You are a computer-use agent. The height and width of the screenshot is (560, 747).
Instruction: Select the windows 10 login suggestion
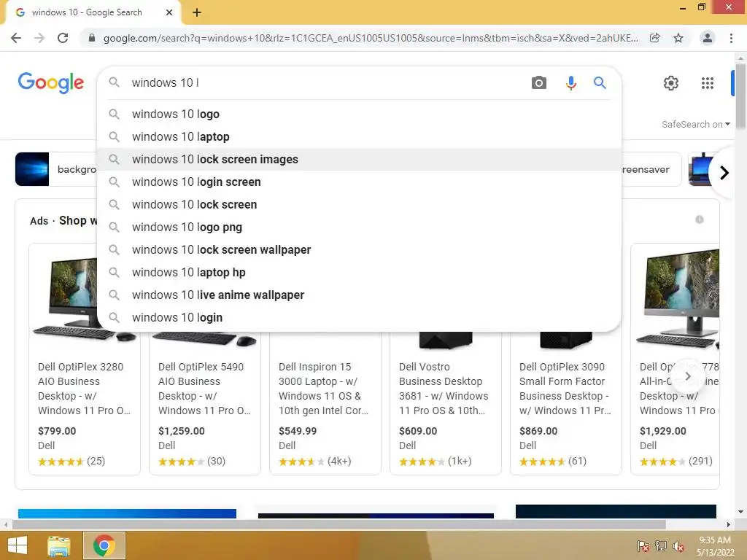coord(359,318)
